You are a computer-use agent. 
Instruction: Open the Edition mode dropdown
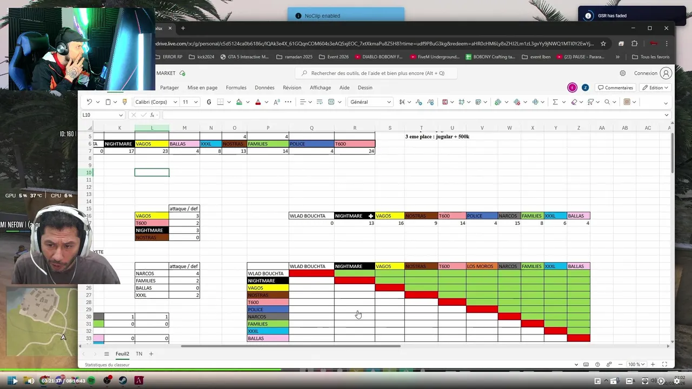click(656, 88)
